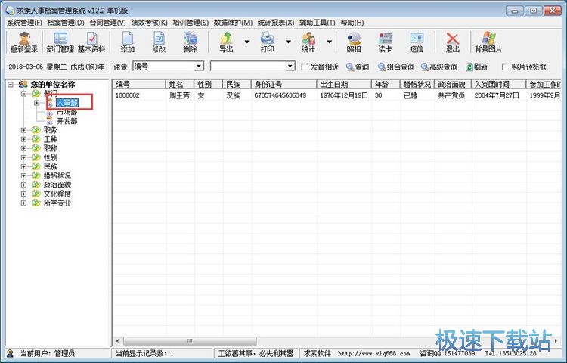
Task: Click the 修改 (modify) record icon
Action: (x=159, y=42)
